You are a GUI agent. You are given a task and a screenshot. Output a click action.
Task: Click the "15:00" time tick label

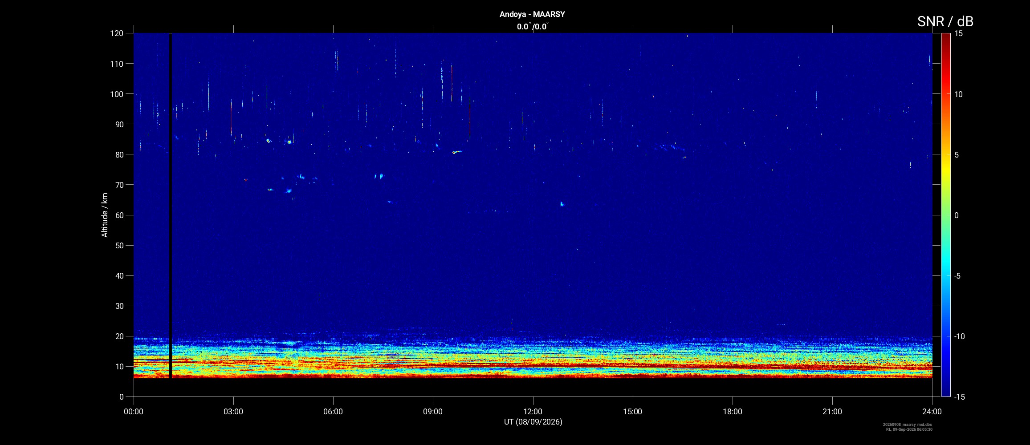(x=632, y=412)
